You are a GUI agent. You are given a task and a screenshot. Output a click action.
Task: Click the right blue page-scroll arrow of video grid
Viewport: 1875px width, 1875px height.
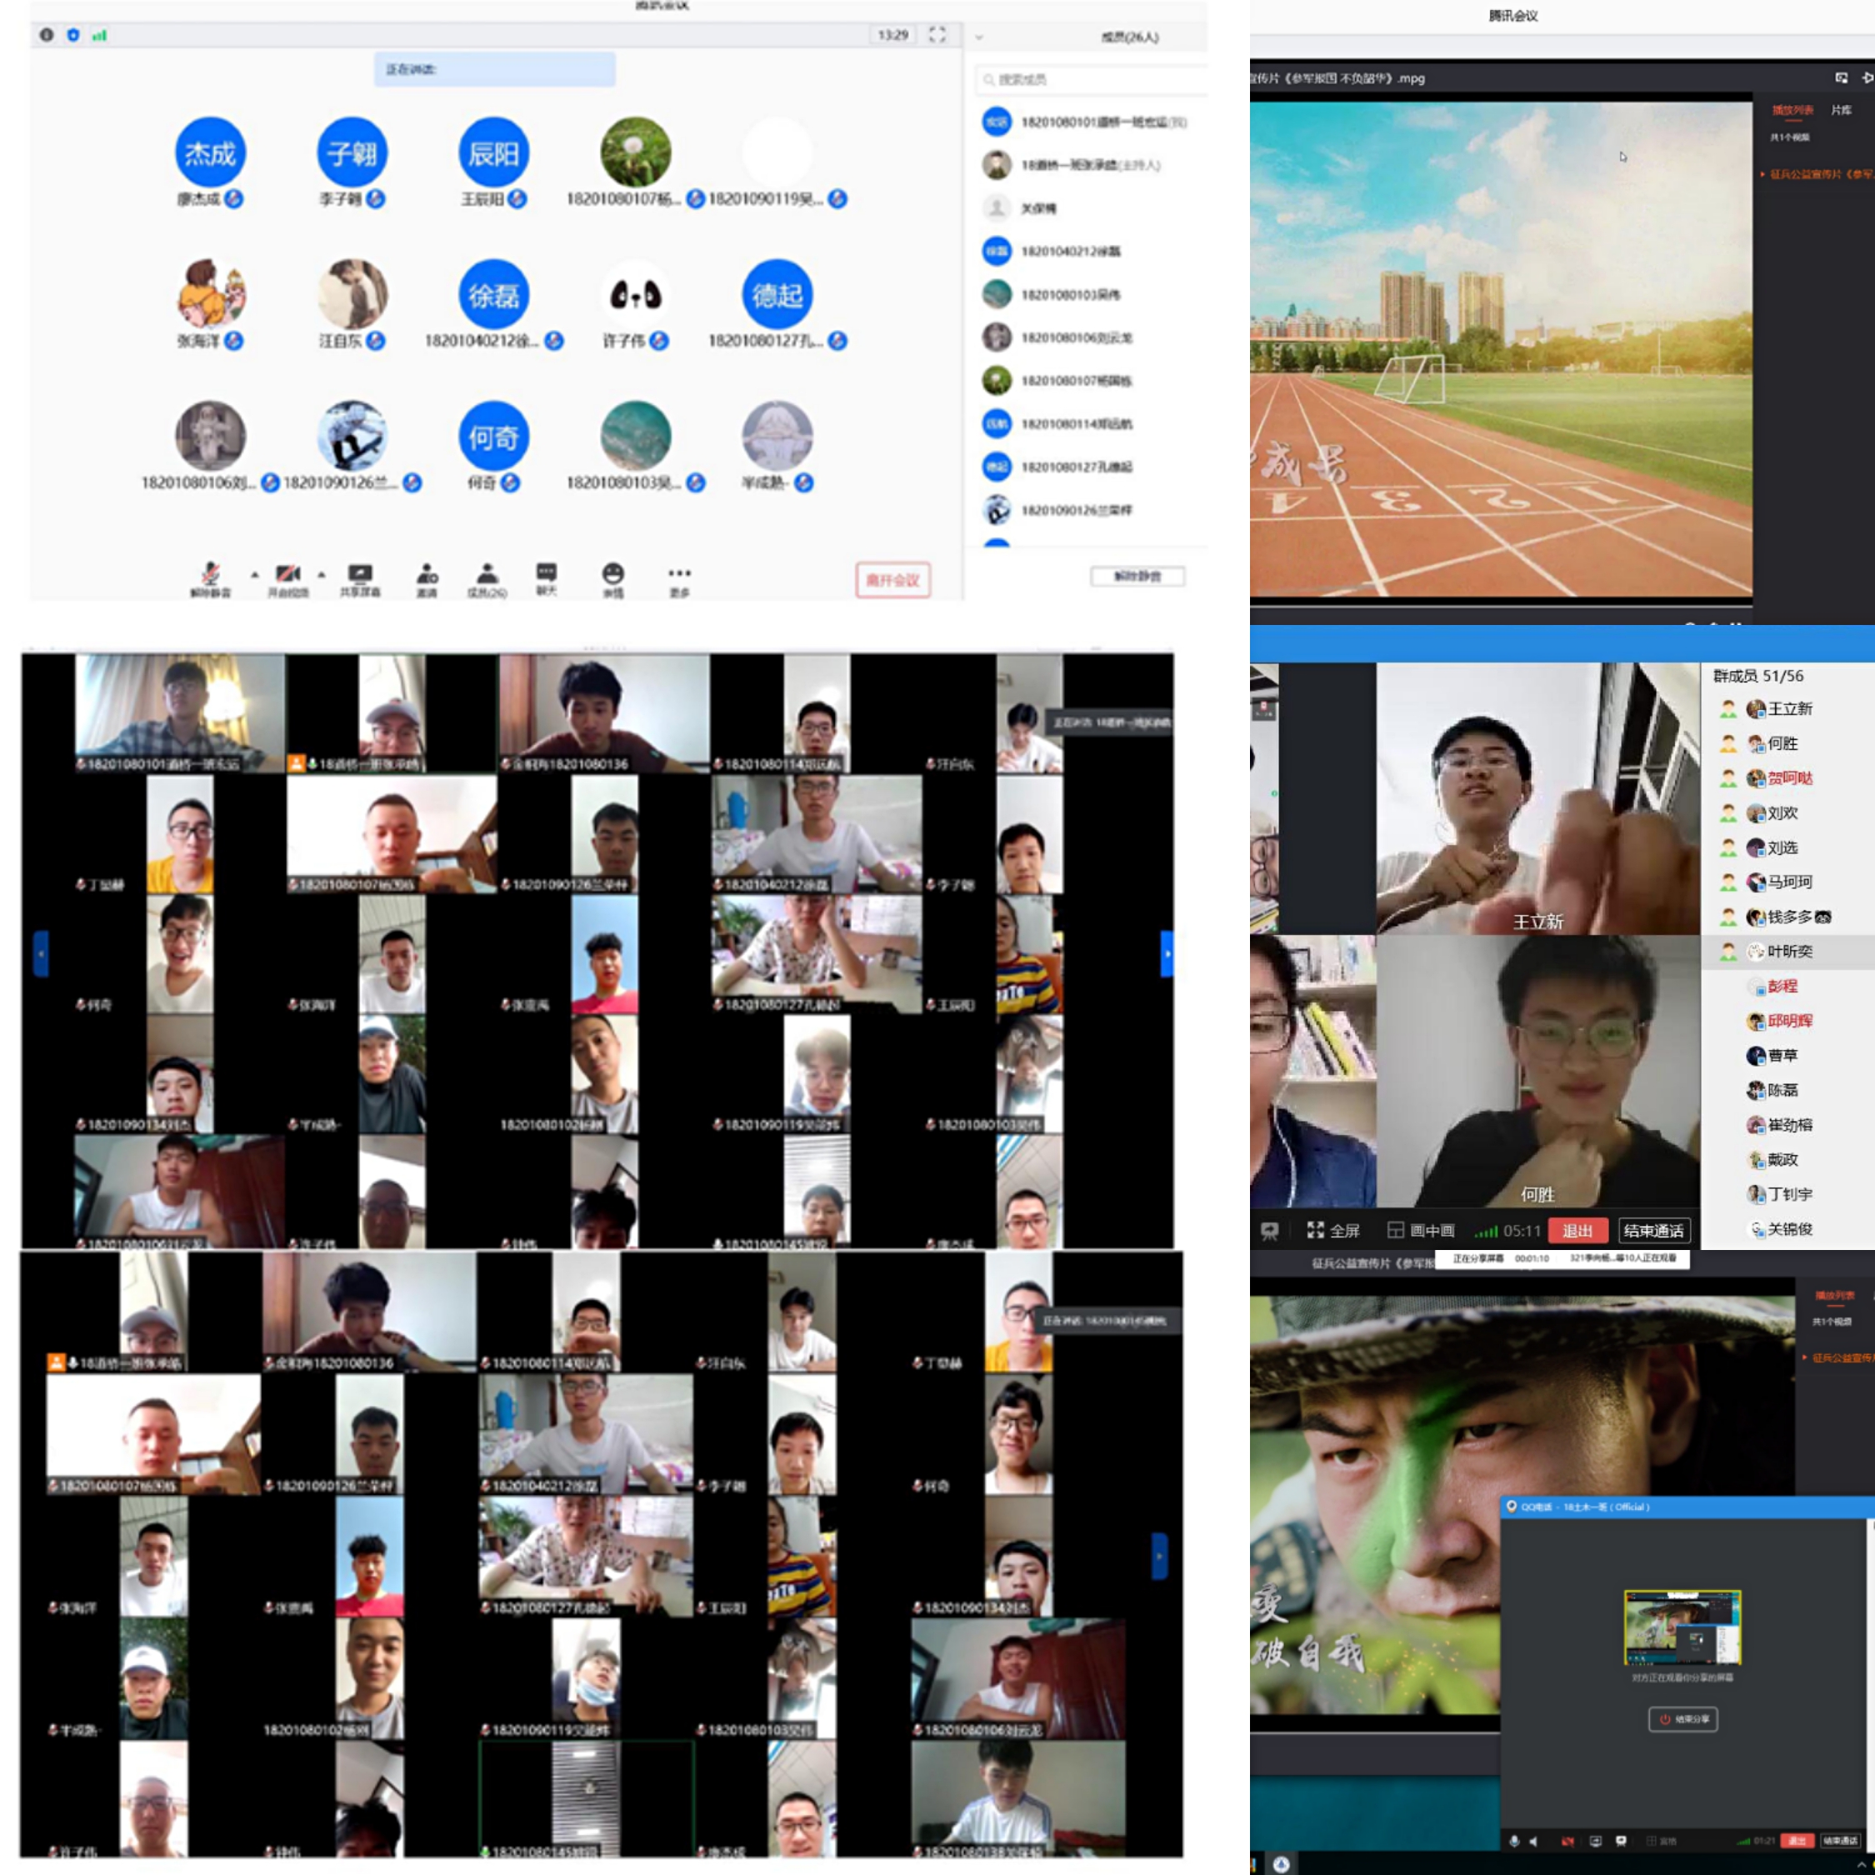coord(1167,953)
